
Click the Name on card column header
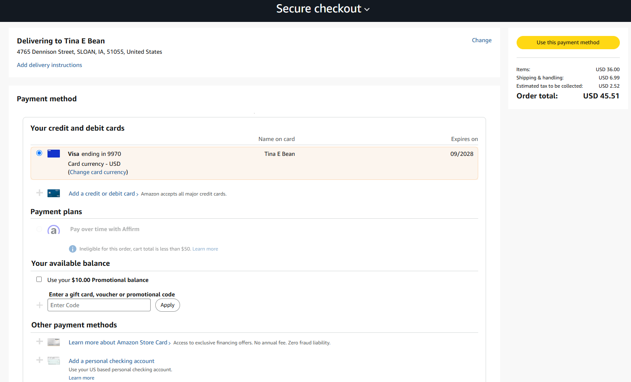[277, 139]
